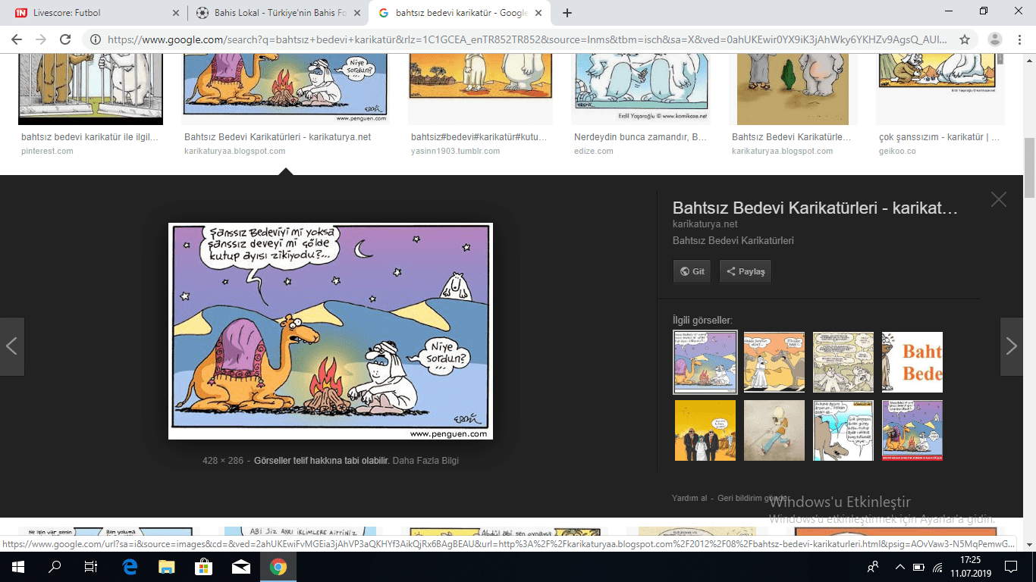The height and width of the screenshot is (582, 1036).
Task: Click the site info icon in address bar
Action: (96, 39)
